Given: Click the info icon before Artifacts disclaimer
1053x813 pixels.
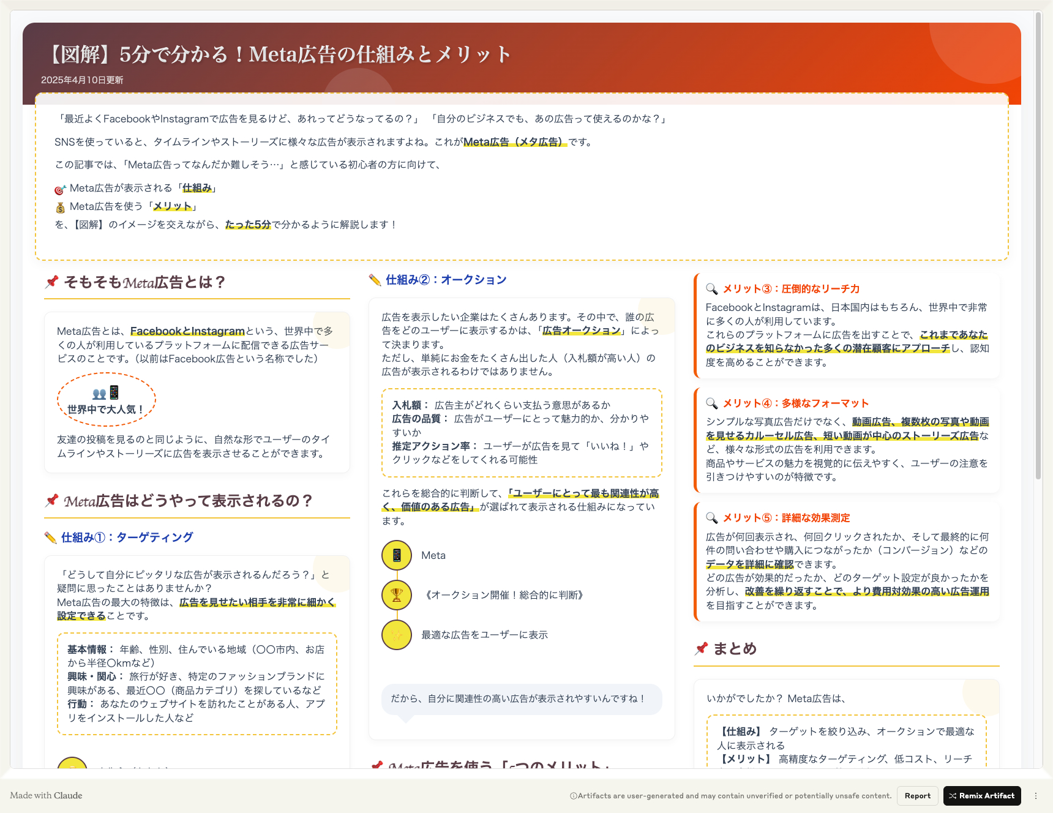Looking at the screenshot, I should pos(573,796).
